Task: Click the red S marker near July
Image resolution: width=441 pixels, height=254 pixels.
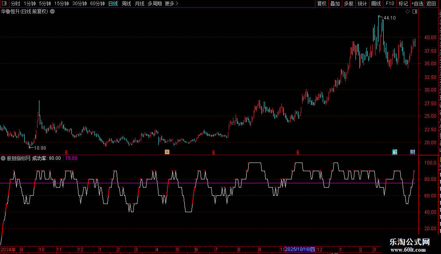Action: [x=213, y=152]
